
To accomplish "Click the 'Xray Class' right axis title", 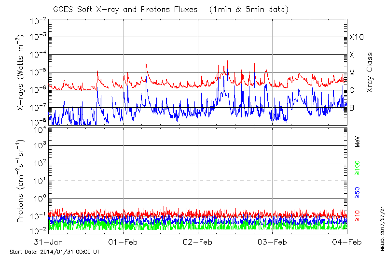I will 370,72.
